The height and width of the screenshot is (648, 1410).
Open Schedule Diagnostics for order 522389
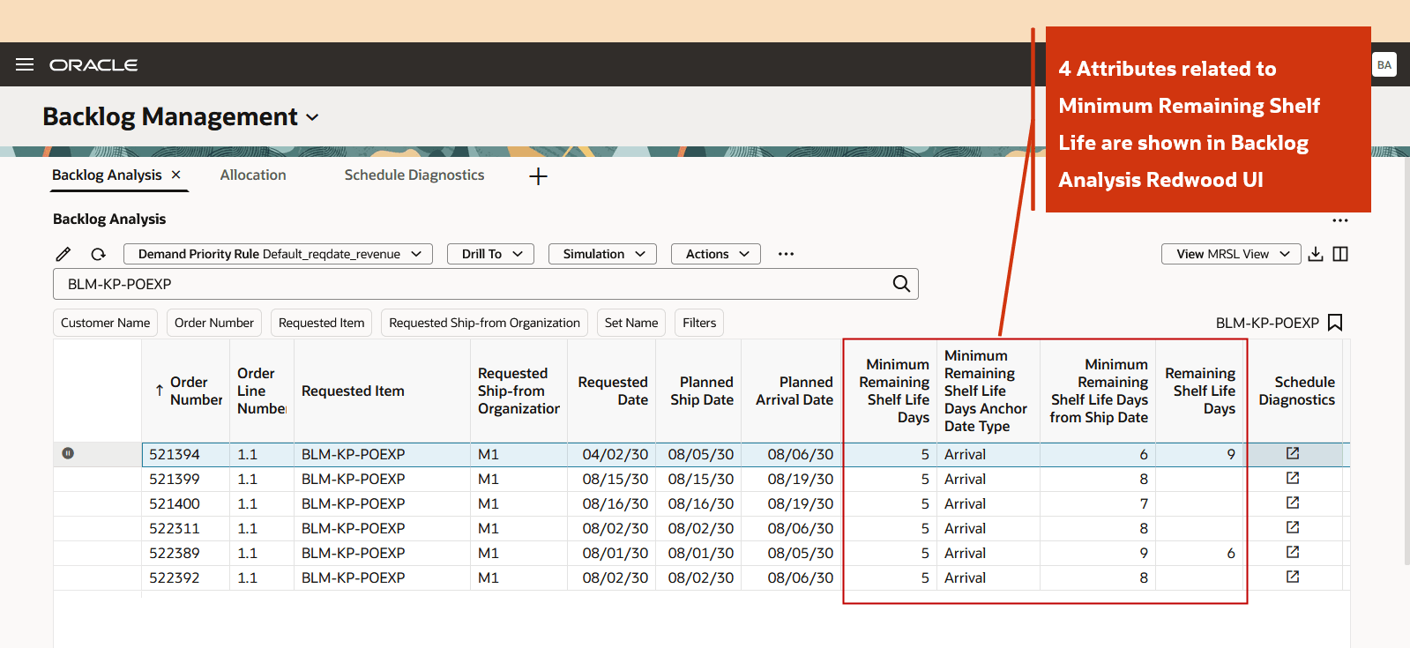[1293, 552]
